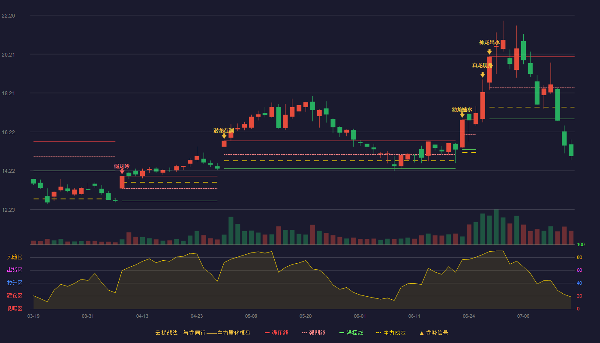This screenshot has width=600, height=343.
Task: Click the 14.22 price axis label
Action: point(8,171)
